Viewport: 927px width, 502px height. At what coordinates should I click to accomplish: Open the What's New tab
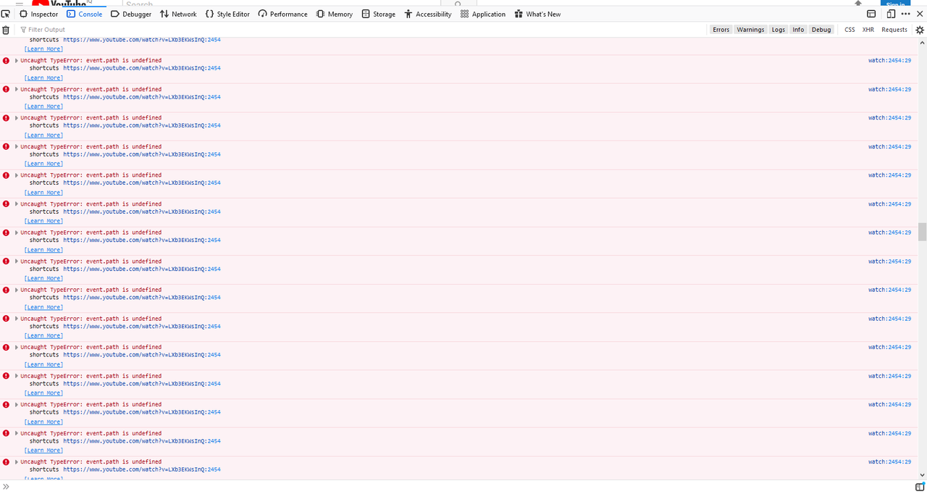[538, 14]
